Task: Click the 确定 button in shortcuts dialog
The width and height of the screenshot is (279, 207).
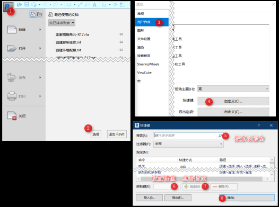Action: point(247,197)
